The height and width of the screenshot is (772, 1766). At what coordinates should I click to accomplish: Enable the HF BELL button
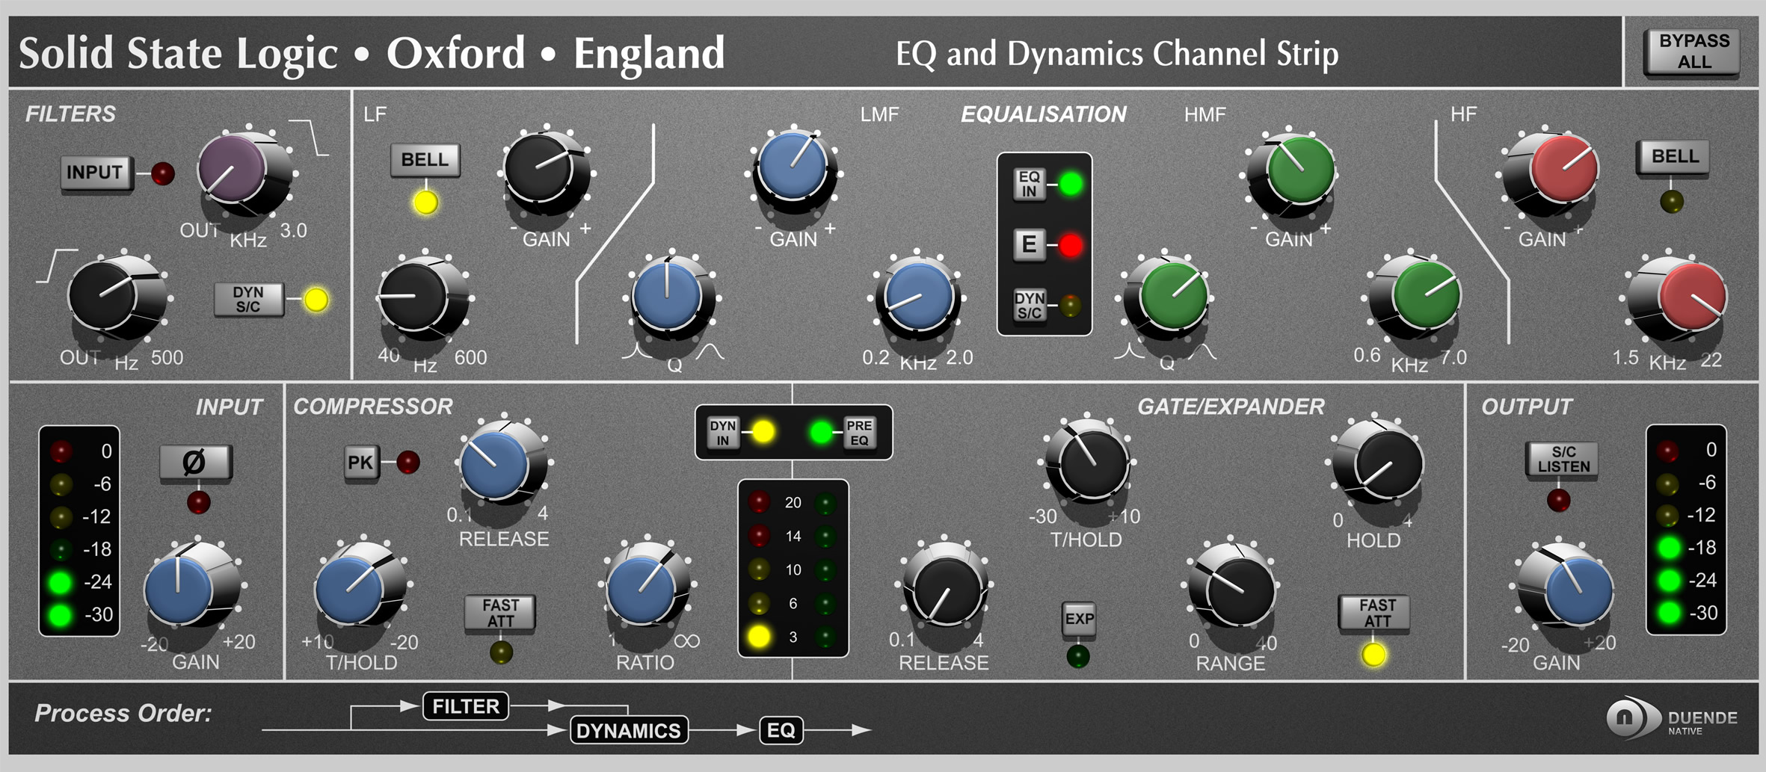point(1674,156)
